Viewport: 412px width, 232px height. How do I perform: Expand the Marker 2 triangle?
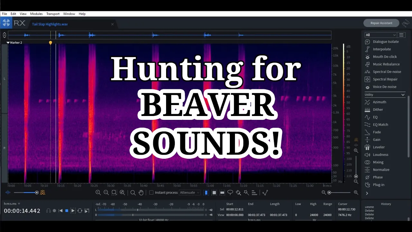point(8,43)
